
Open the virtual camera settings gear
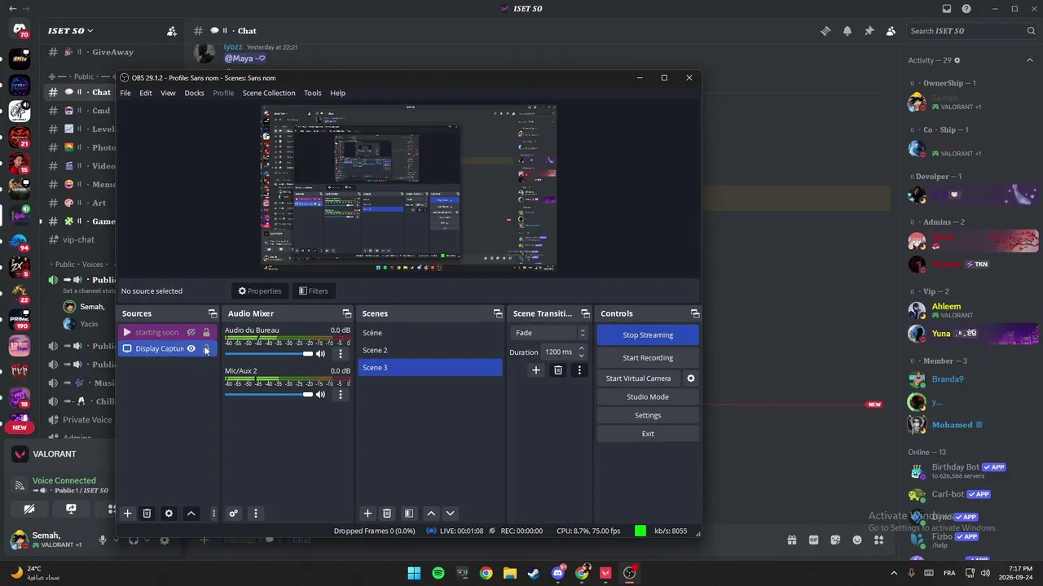click(x=691, y=378)
